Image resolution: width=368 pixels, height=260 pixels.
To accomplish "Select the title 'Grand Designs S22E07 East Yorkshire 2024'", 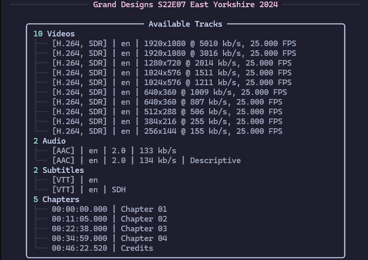I will click(x=186, y=5).
